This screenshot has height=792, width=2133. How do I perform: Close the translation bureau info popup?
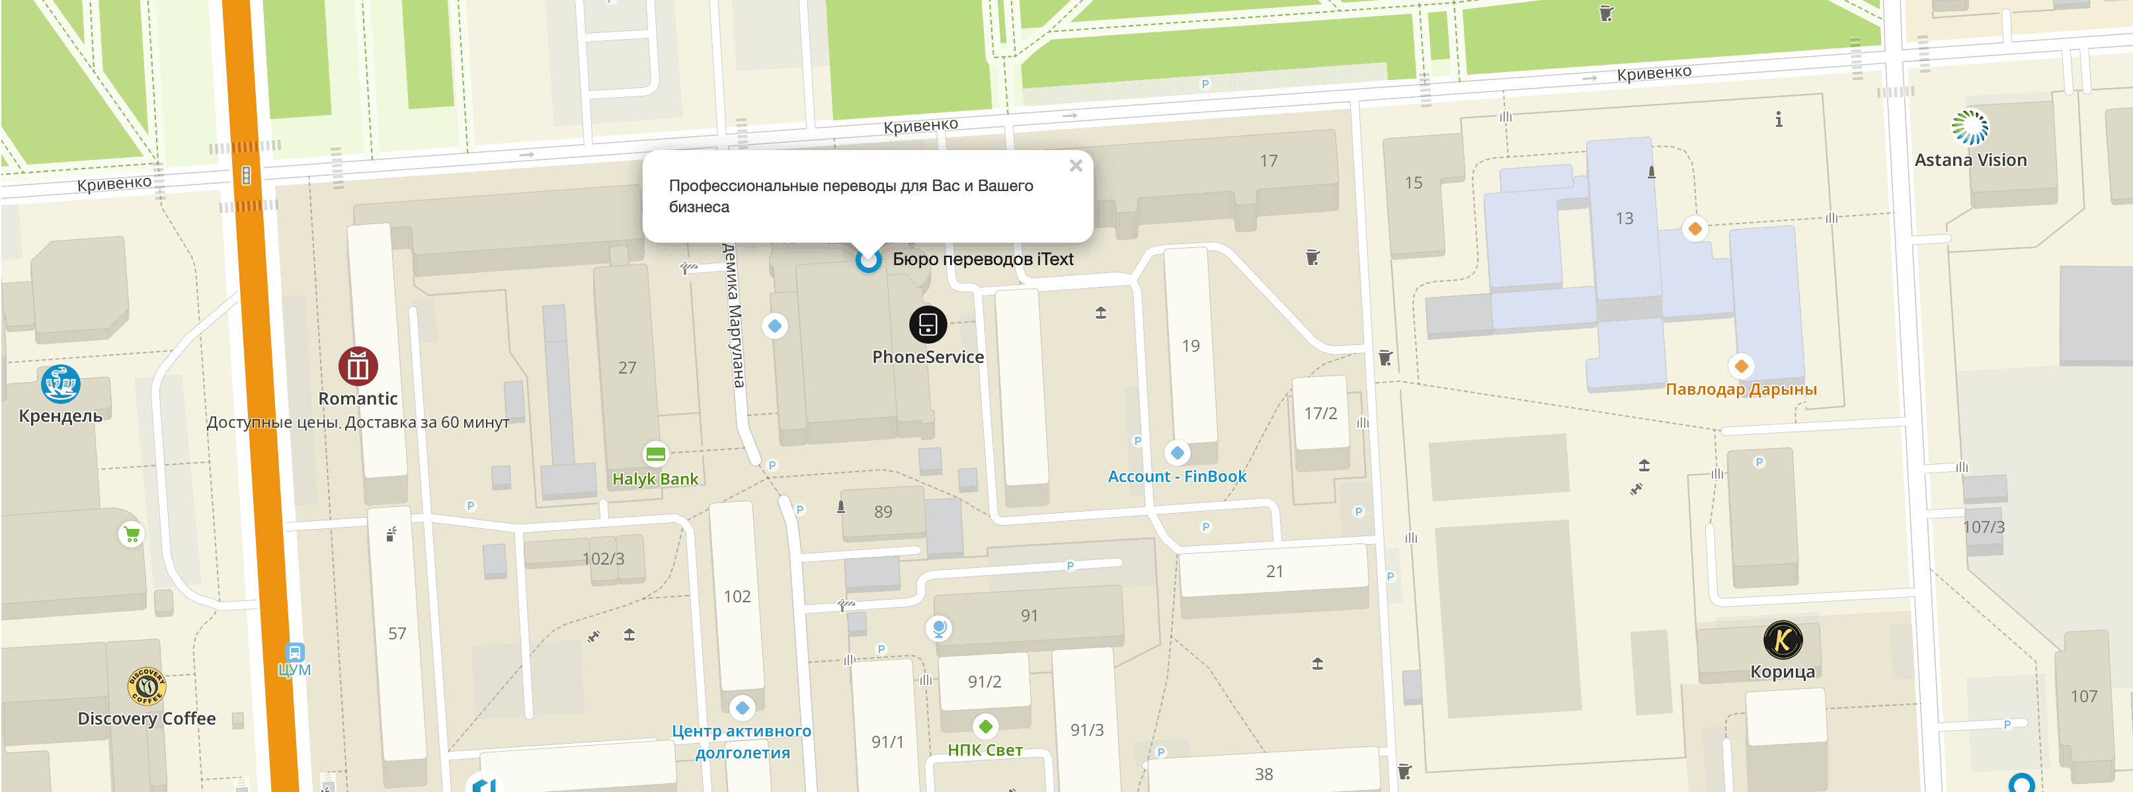[x=1076, y=165]
